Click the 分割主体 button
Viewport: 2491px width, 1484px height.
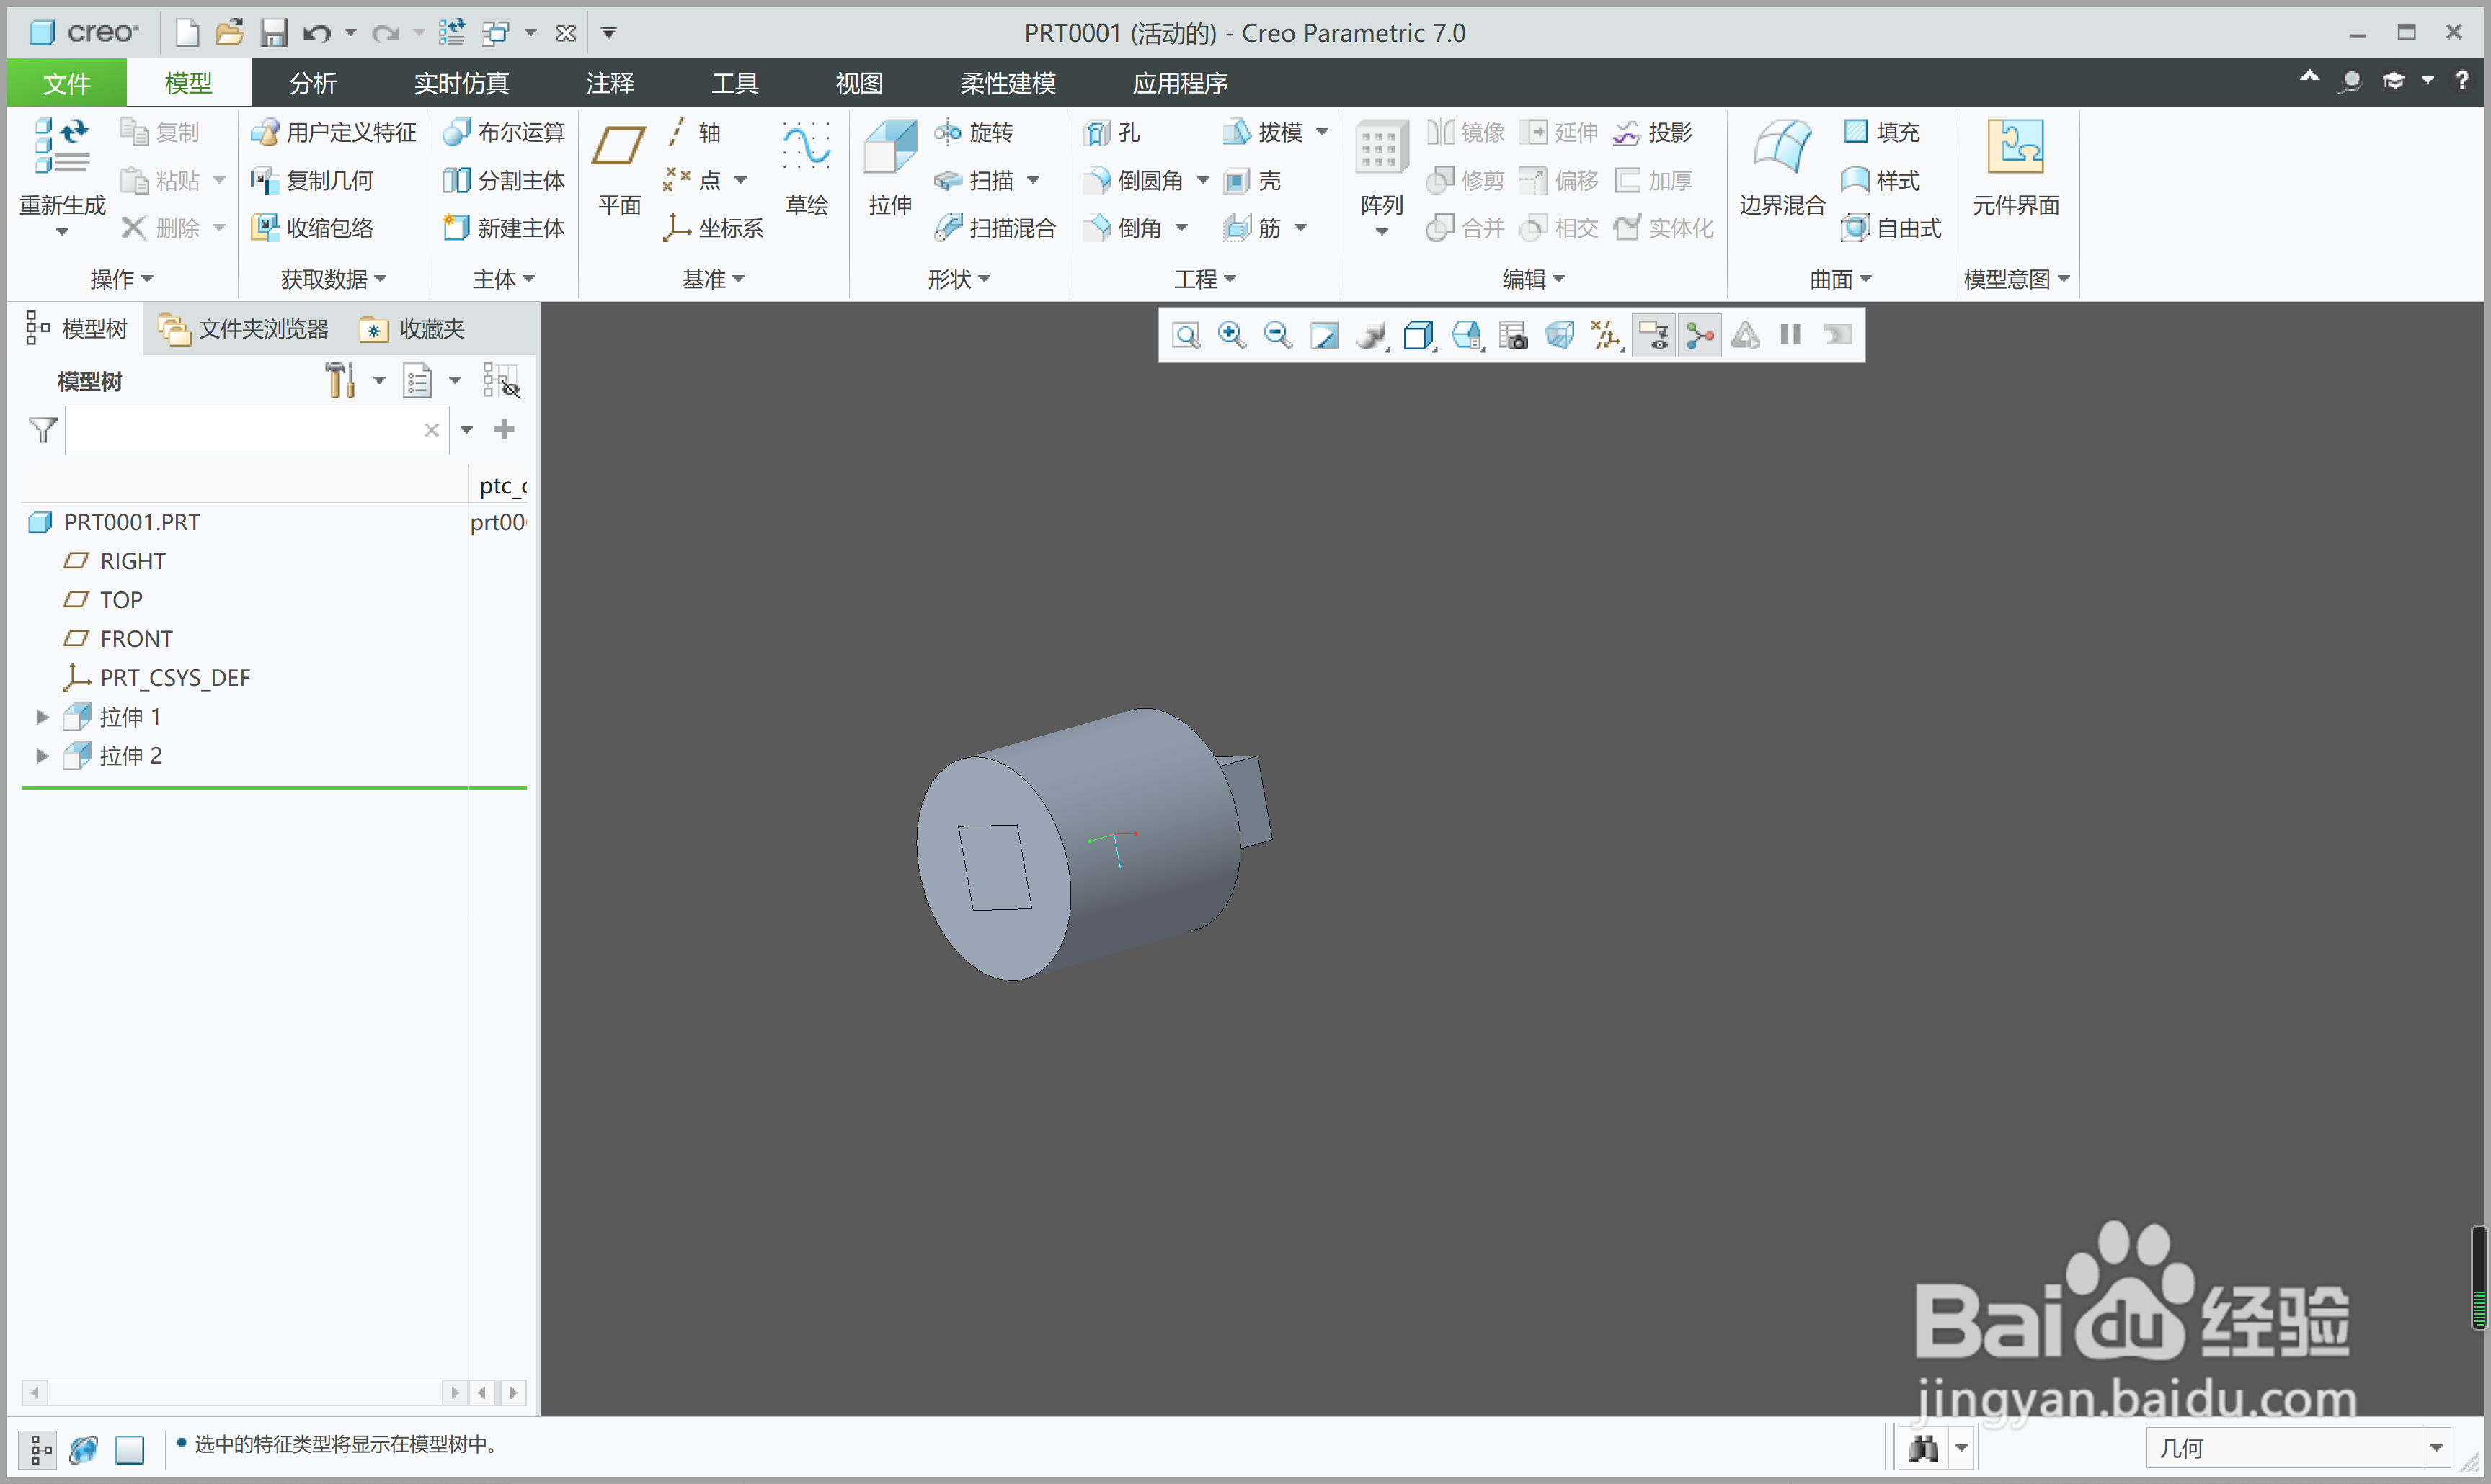click(x=505, y=180)
